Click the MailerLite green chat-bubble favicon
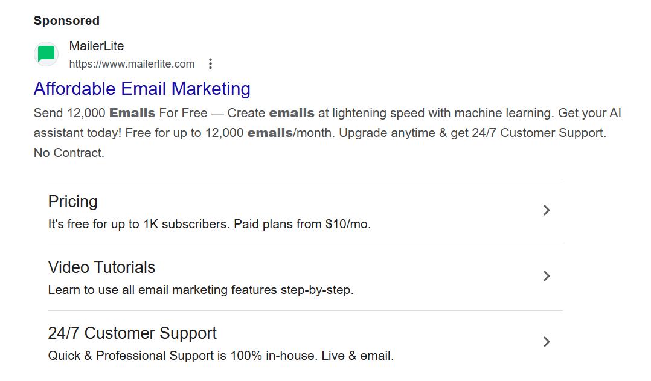 [46, 54]
